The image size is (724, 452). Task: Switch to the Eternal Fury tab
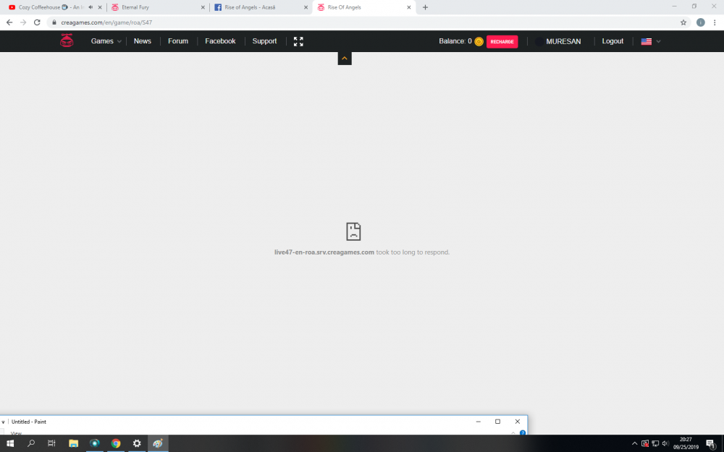(156, 7)
